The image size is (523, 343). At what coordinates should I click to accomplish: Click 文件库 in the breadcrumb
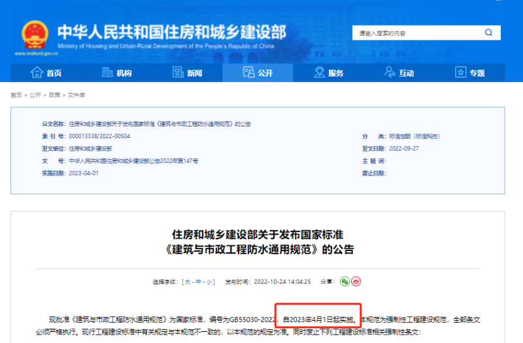(76, 95)
